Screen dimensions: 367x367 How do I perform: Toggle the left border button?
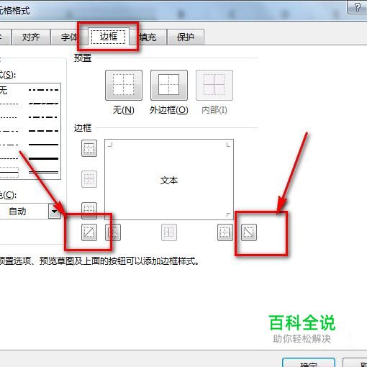point(113,232)
